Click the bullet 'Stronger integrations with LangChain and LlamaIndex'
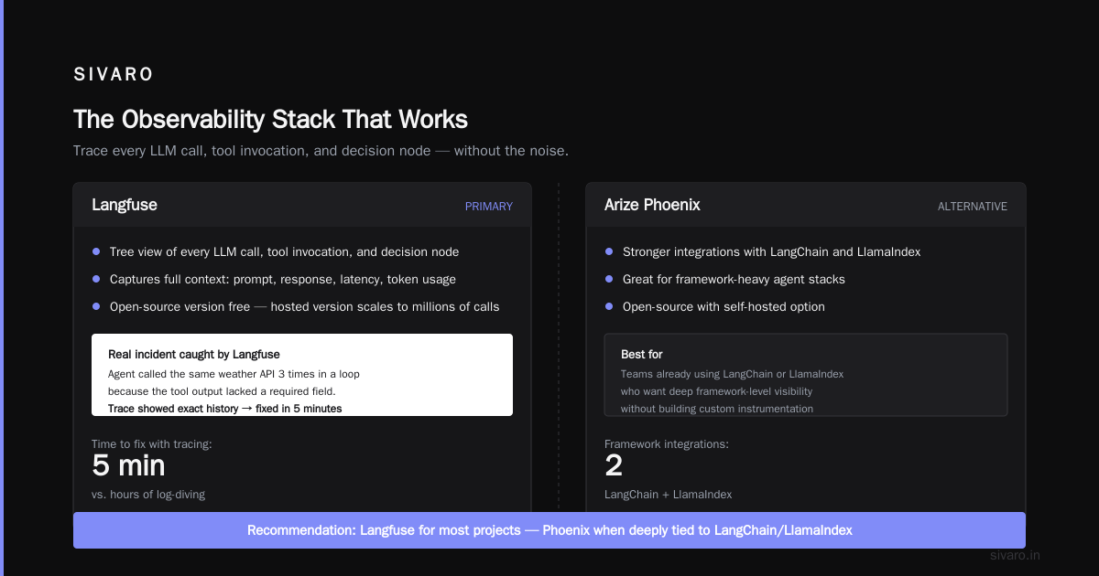This screenshot has width=1099, height=576. point(771,251)
